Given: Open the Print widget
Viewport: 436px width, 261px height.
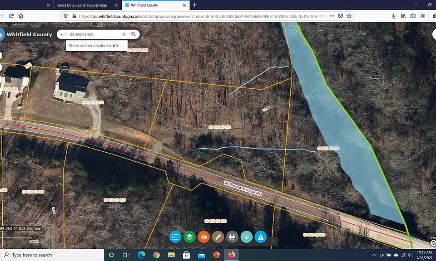Looking at the screenshot, I should [232, 237].
